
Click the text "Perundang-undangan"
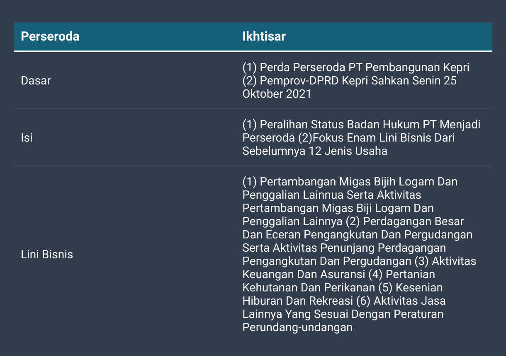pyautogui.click(x=297, y=327)
